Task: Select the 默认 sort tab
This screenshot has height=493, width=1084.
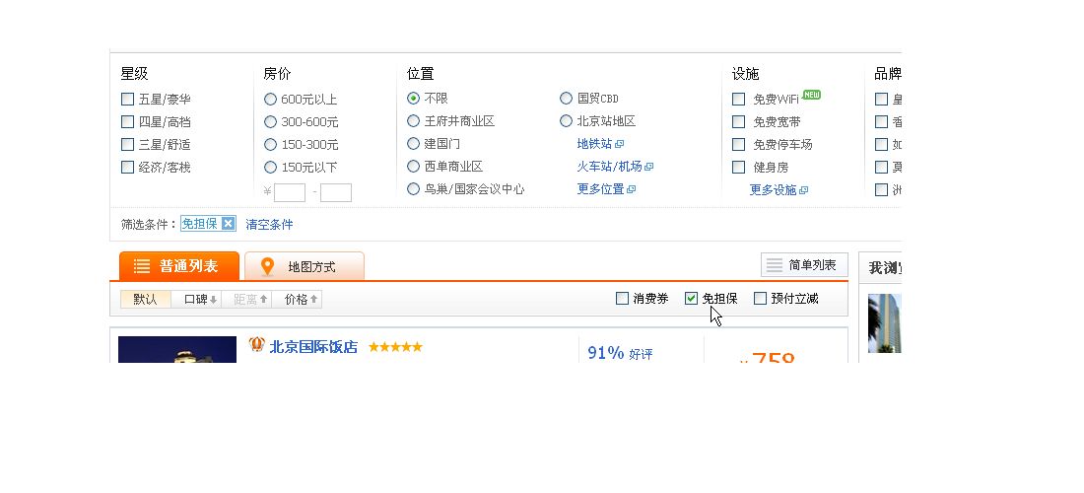Action: click(x=145, y=300)
